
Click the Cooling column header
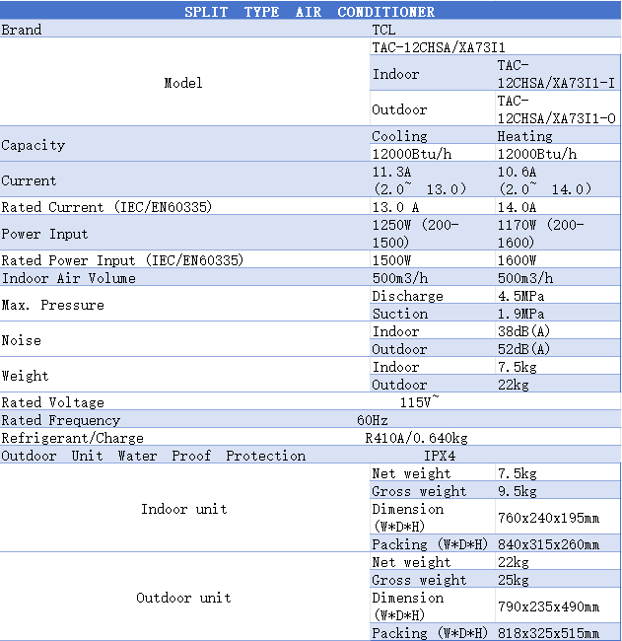[x=399, y=136]
